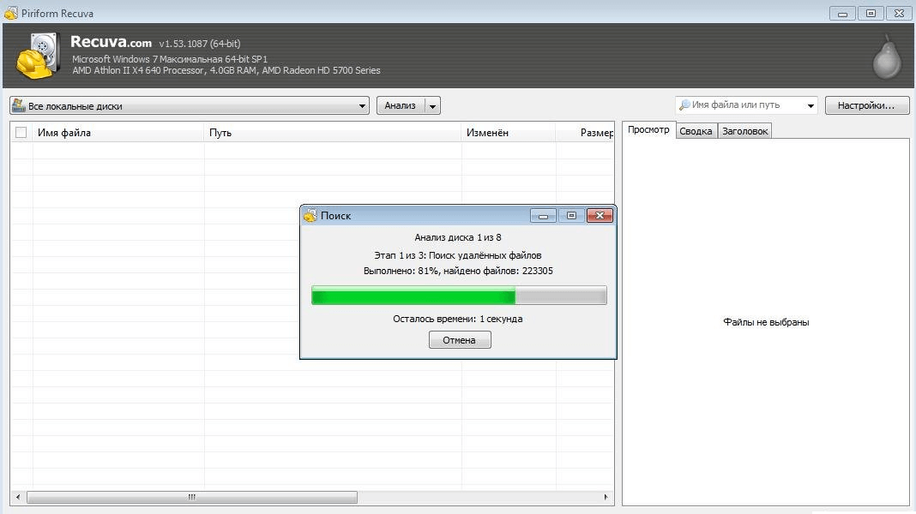Screen dimensions: 916x514
Task: Click the Piriform pear logo icon
Action: (x=887, y=57)
